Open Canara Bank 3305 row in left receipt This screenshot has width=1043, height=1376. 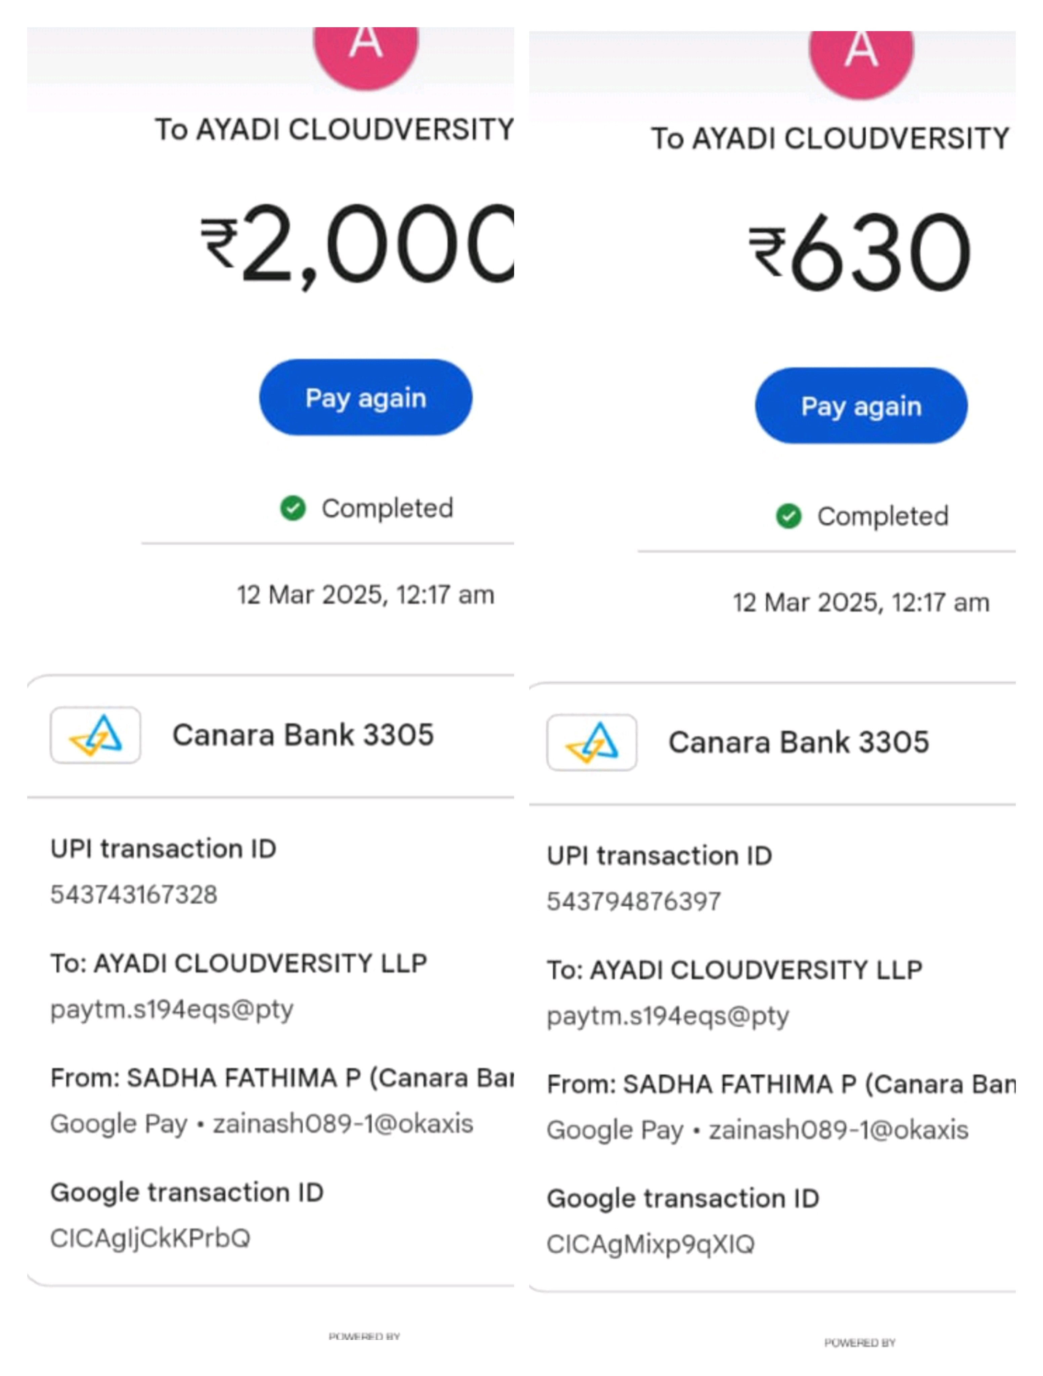pos(303,735)
